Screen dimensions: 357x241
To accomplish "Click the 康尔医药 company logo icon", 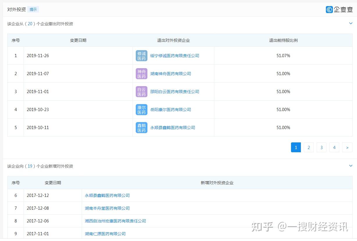I will (x=142, y=110).
